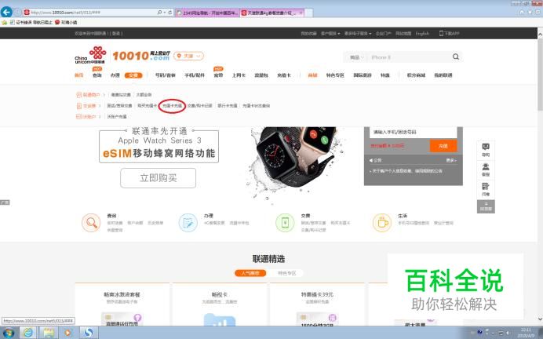The image size is (543, 339).
Task: Click the browser forward arrow button
Action: click(18, 12)
